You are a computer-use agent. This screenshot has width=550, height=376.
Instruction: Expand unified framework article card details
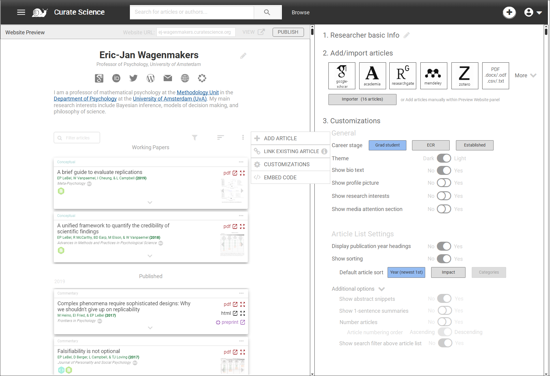tap(150, 256)
